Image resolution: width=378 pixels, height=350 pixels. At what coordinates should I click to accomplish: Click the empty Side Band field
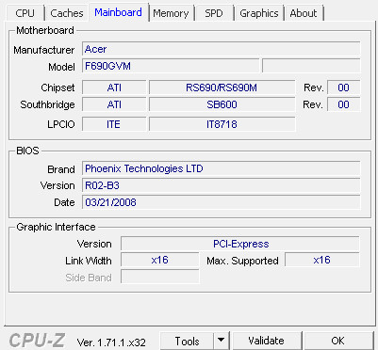point(160,277)
